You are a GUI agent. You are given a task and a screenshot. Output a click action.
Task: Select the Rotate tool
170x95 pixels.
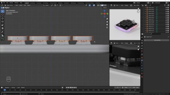pos(3,22)
